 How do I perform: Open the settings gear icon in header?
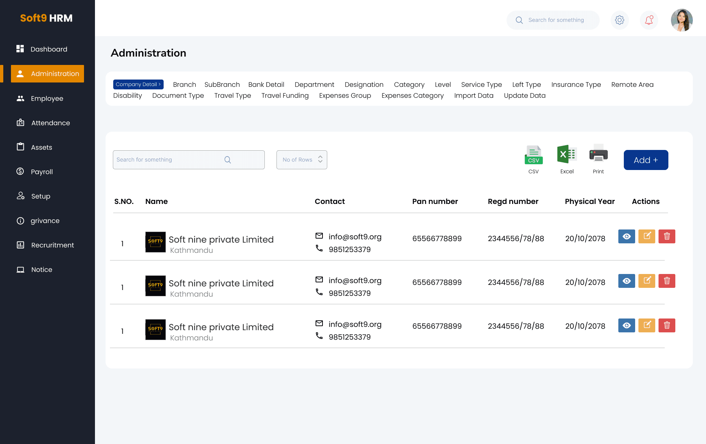619,20
